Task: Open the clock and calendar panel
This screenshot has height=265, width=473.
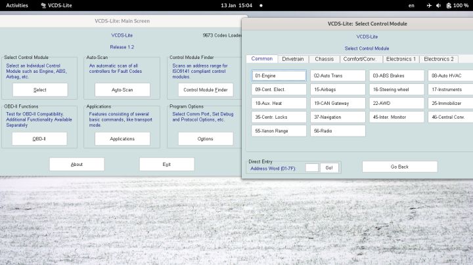Action: pos(236,5)
